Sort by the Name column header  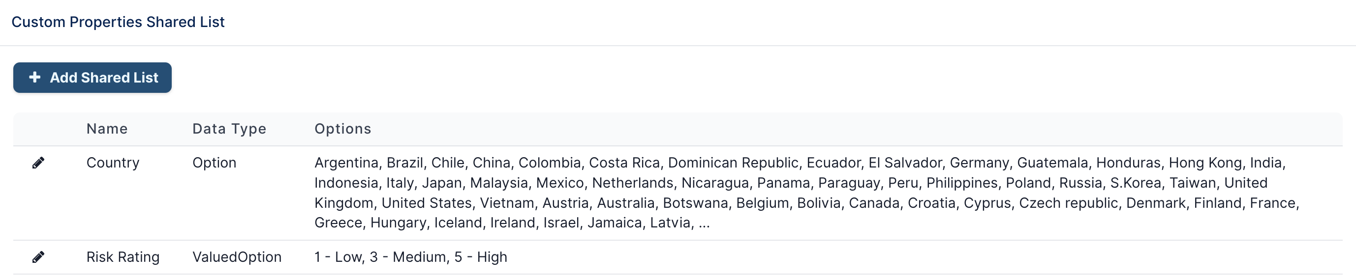[x=107, y=129]
